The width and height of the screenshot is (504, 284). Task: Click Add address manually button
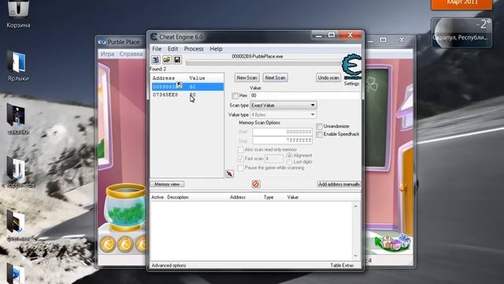(x=339, y=184)
